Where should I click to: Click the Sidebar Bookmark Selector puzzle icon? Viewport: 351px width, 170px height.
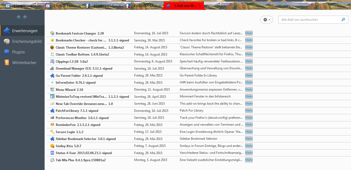click(x=52, y=139)
